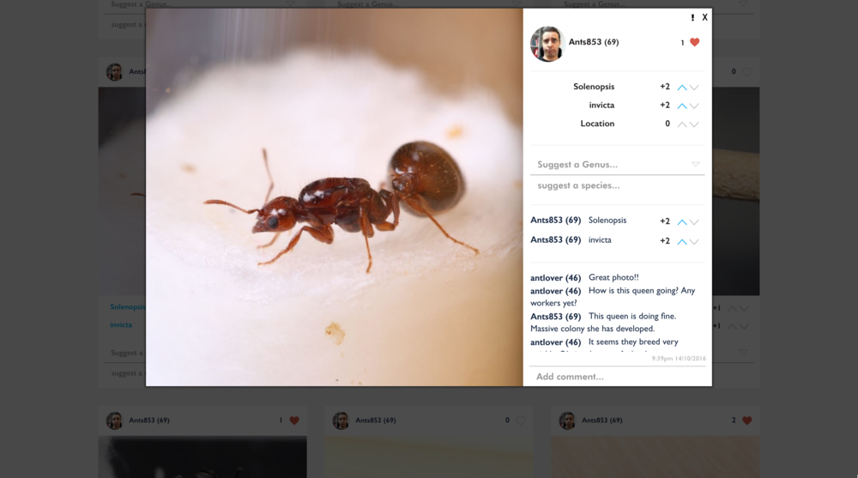Click the Add comment field
Viewport: 858px width, 478px height.
click(616, 377)
